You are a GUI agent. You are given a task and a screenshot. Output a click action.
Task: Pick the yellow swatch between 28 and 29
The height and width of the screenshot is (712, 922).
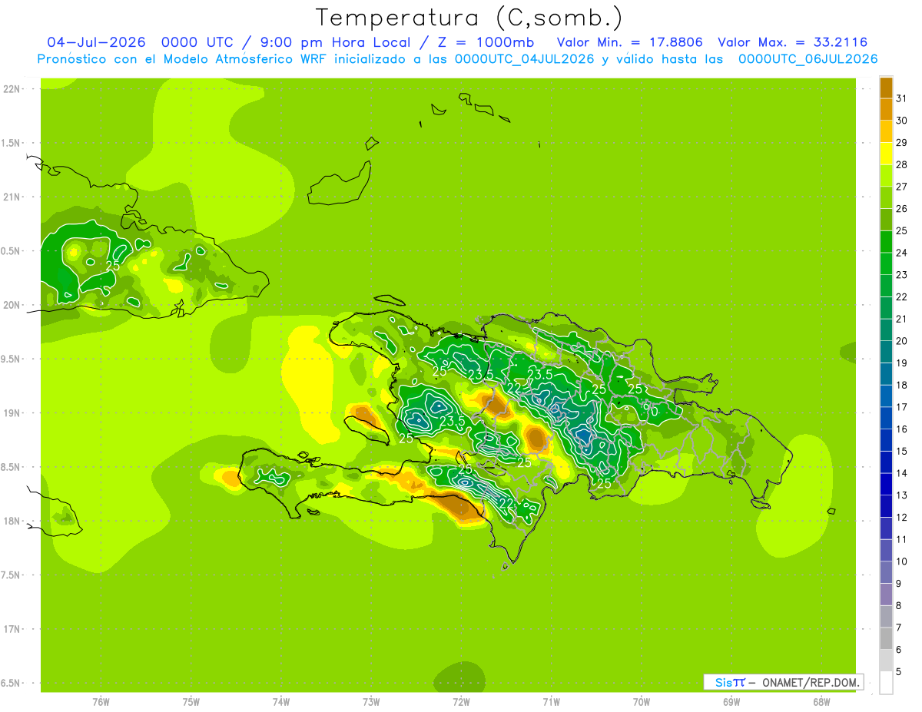click(x=886, y=154)
